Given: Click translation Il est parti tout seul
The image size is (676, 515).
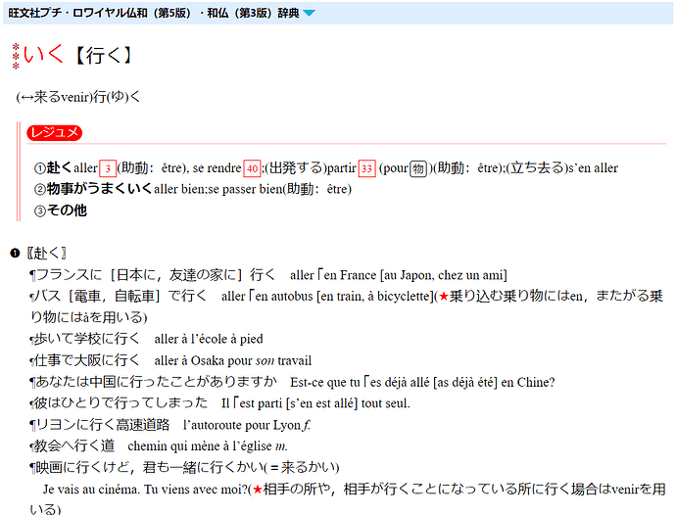Looking at the screenshot, I should click(x=316, y=403).
